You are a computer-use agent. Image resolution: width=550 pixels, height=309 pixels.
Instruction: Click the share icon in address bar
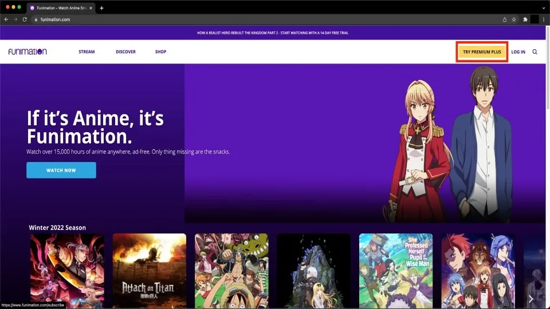coord(504,19)
